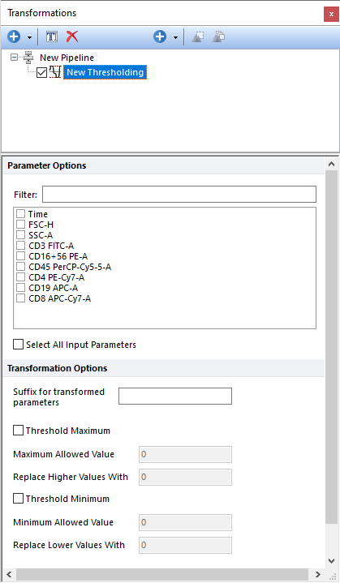Click the grayed copy-settings icon at toolbar end

(x=219, y=36)
